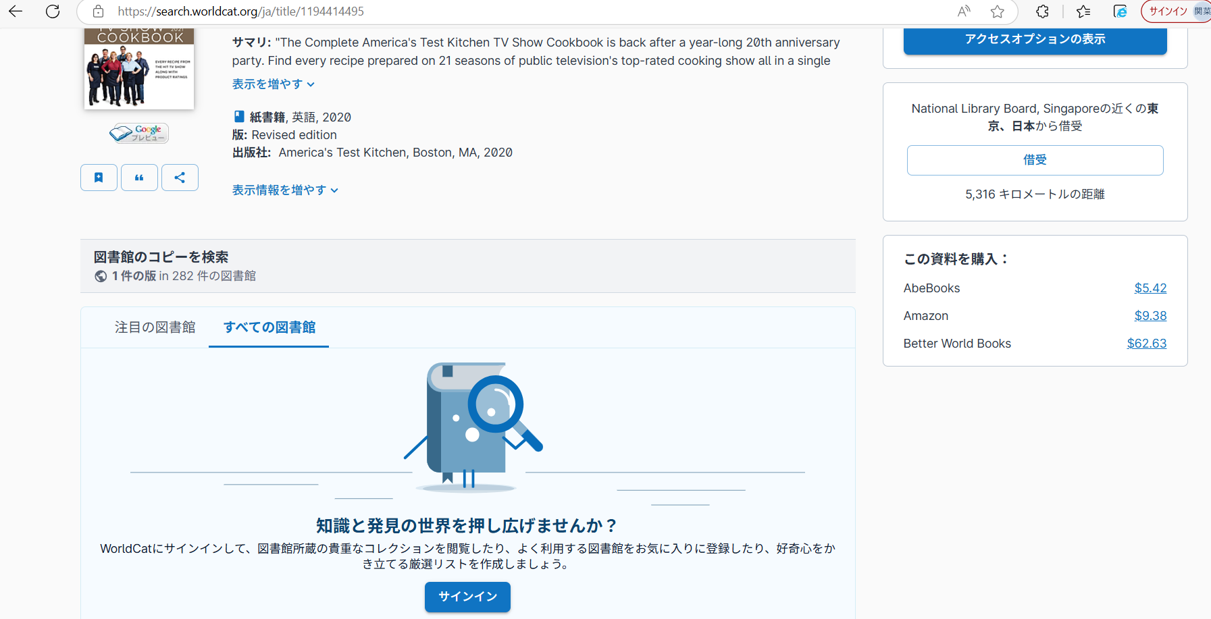Click アクセスオプションの表示 button
Image resolution: width=1211 pixels, height=619 pixels.
coord(1035,39)
